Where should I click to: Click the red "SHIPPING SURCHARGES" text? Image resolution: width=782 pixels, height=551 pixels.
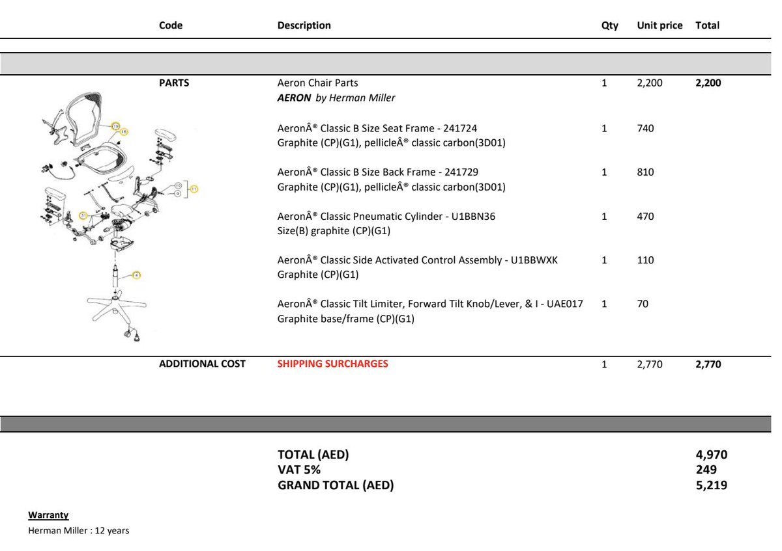pyautogui.click(x=332, y=364)
